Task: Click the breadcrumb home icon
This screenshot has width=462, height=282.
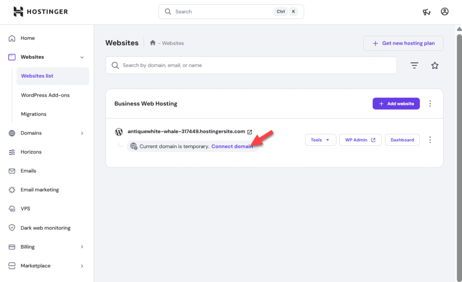Action: point(153,43)
